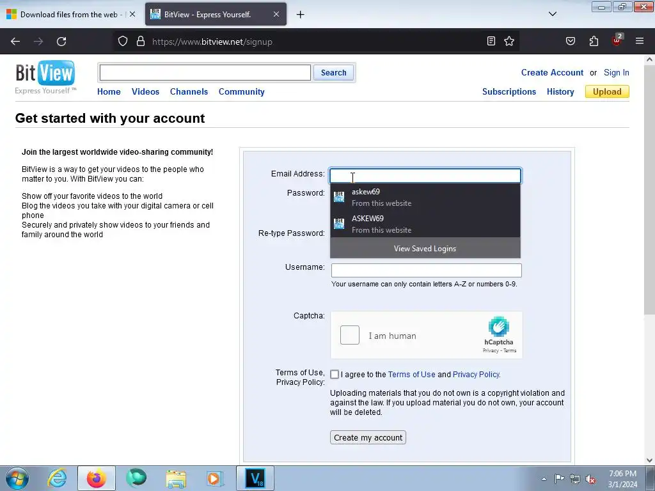Image resolution: width=655 pixels, height=491 pixels.
Task: Expand the list all tabs chevron
Action: (552, 14)
